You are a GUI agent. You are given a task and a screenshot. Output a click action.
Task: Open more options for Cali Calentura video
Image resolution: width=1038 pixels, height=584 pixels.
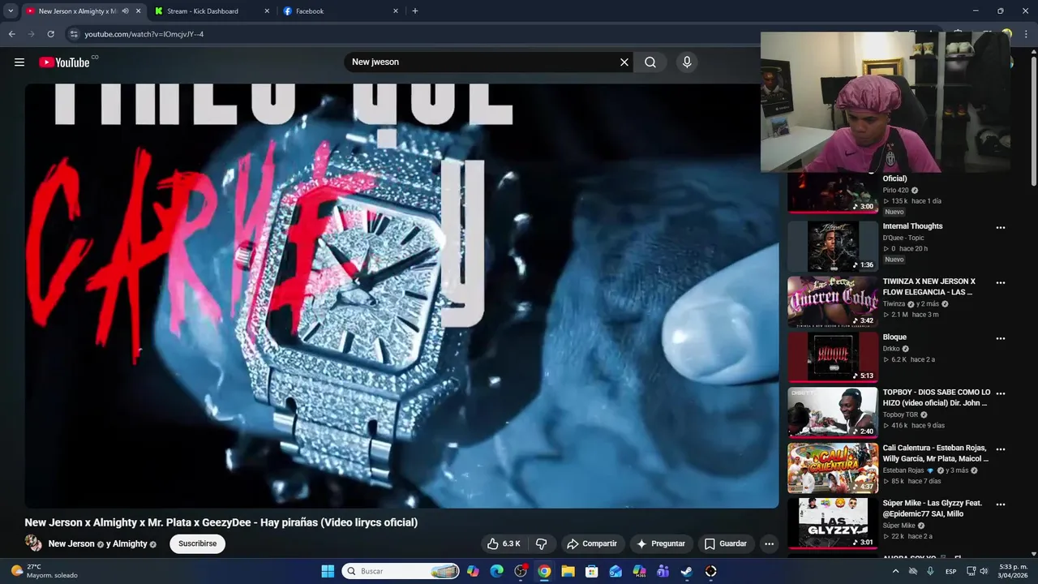click(1001, 449)
